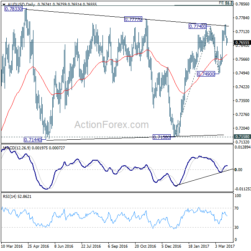Image resolution: width=251 pixels, height=251 pixels.
Task: Select the 5 Dec 2016 date marker
Action: [x=171, y=246]
